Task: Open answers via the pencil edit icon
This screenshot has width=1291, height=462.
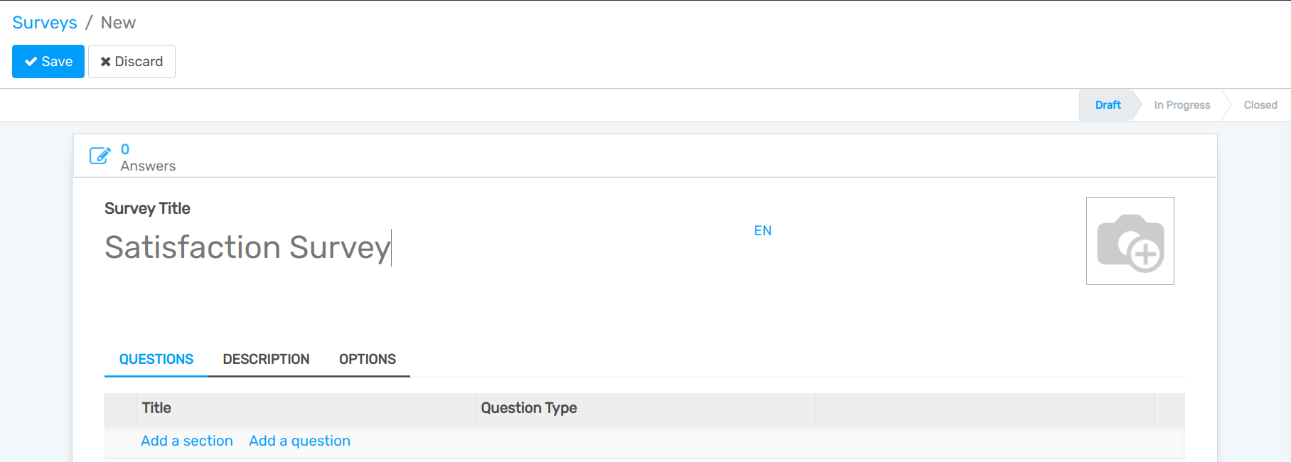Action: (x=100, y=156)
